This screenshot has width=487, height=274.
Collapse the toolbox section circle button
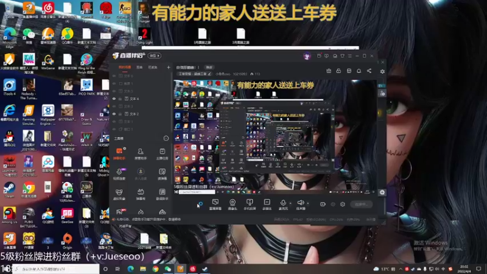tap(166, 138)
